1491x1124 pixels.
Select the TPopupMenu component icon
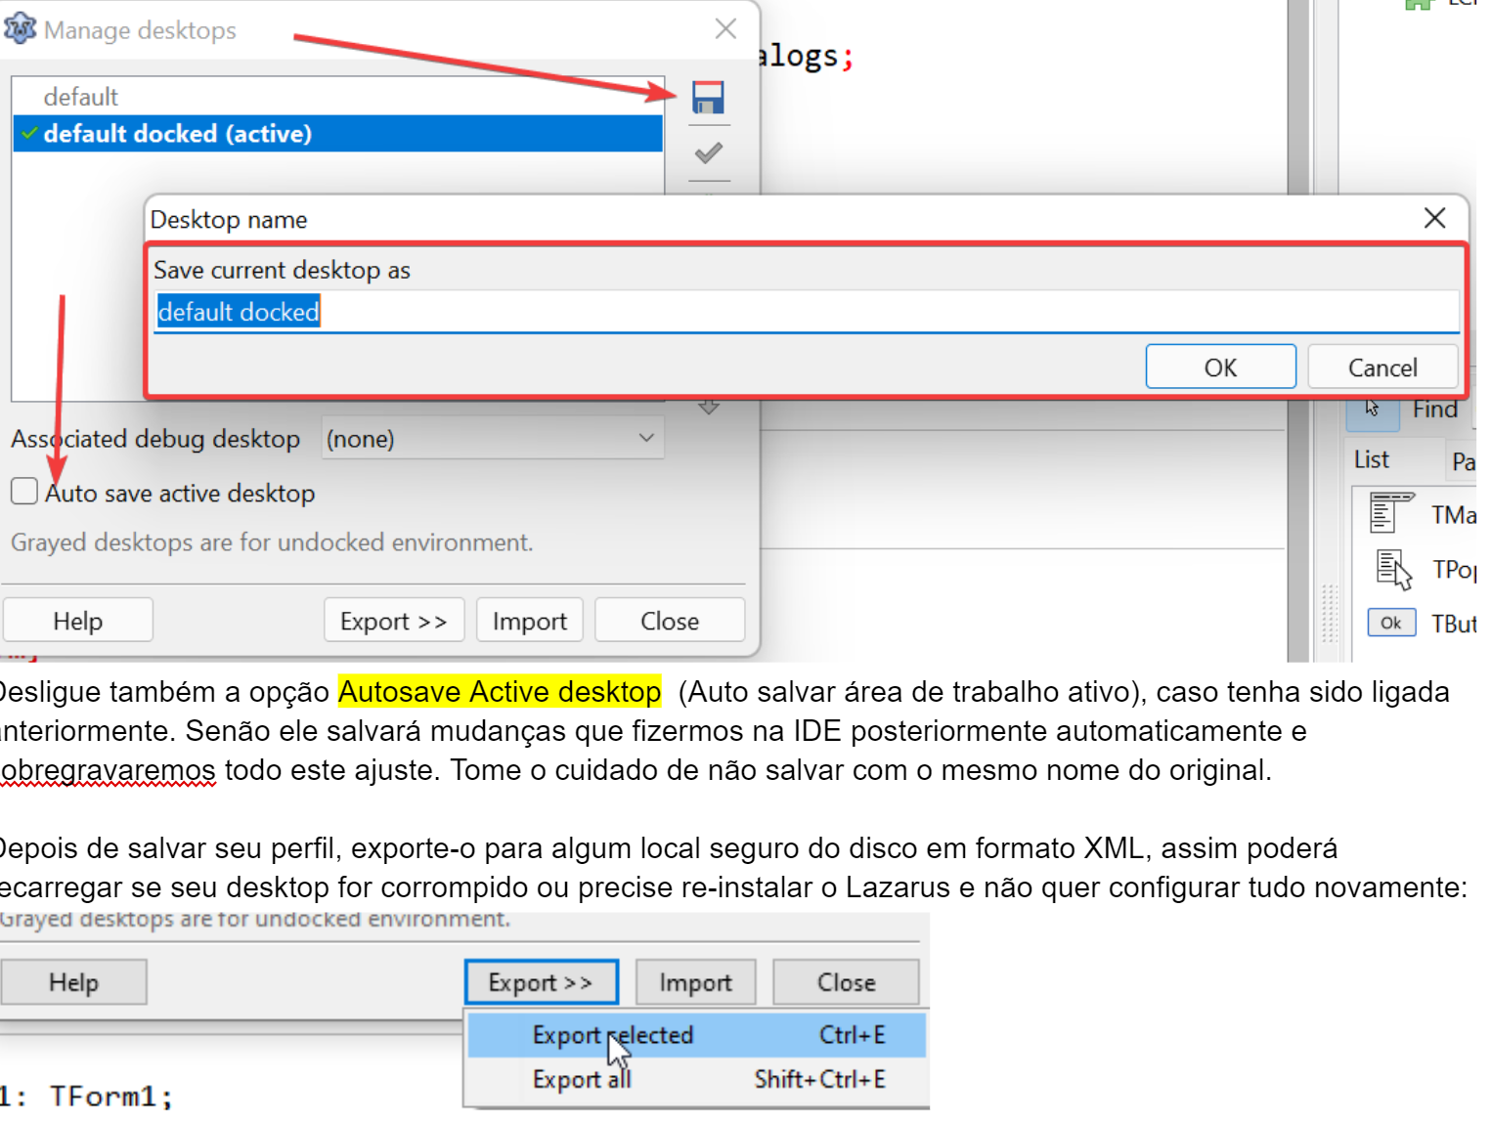(1390, 567)
